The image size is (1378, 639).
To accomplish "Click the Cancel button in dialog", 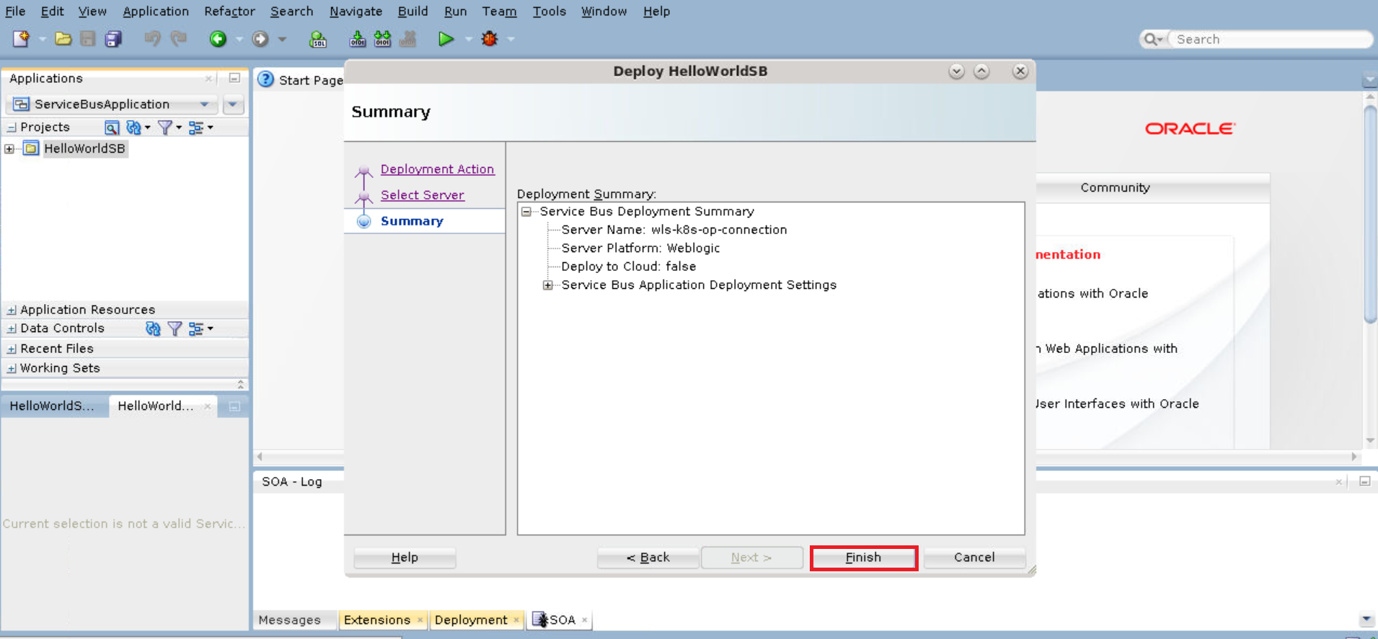I will (x=974, y=558).
